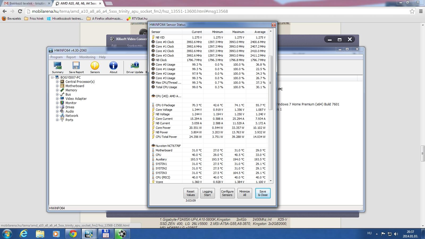
Task: Open the Friss hírek bookmark folder
Action: coord(34,19)
